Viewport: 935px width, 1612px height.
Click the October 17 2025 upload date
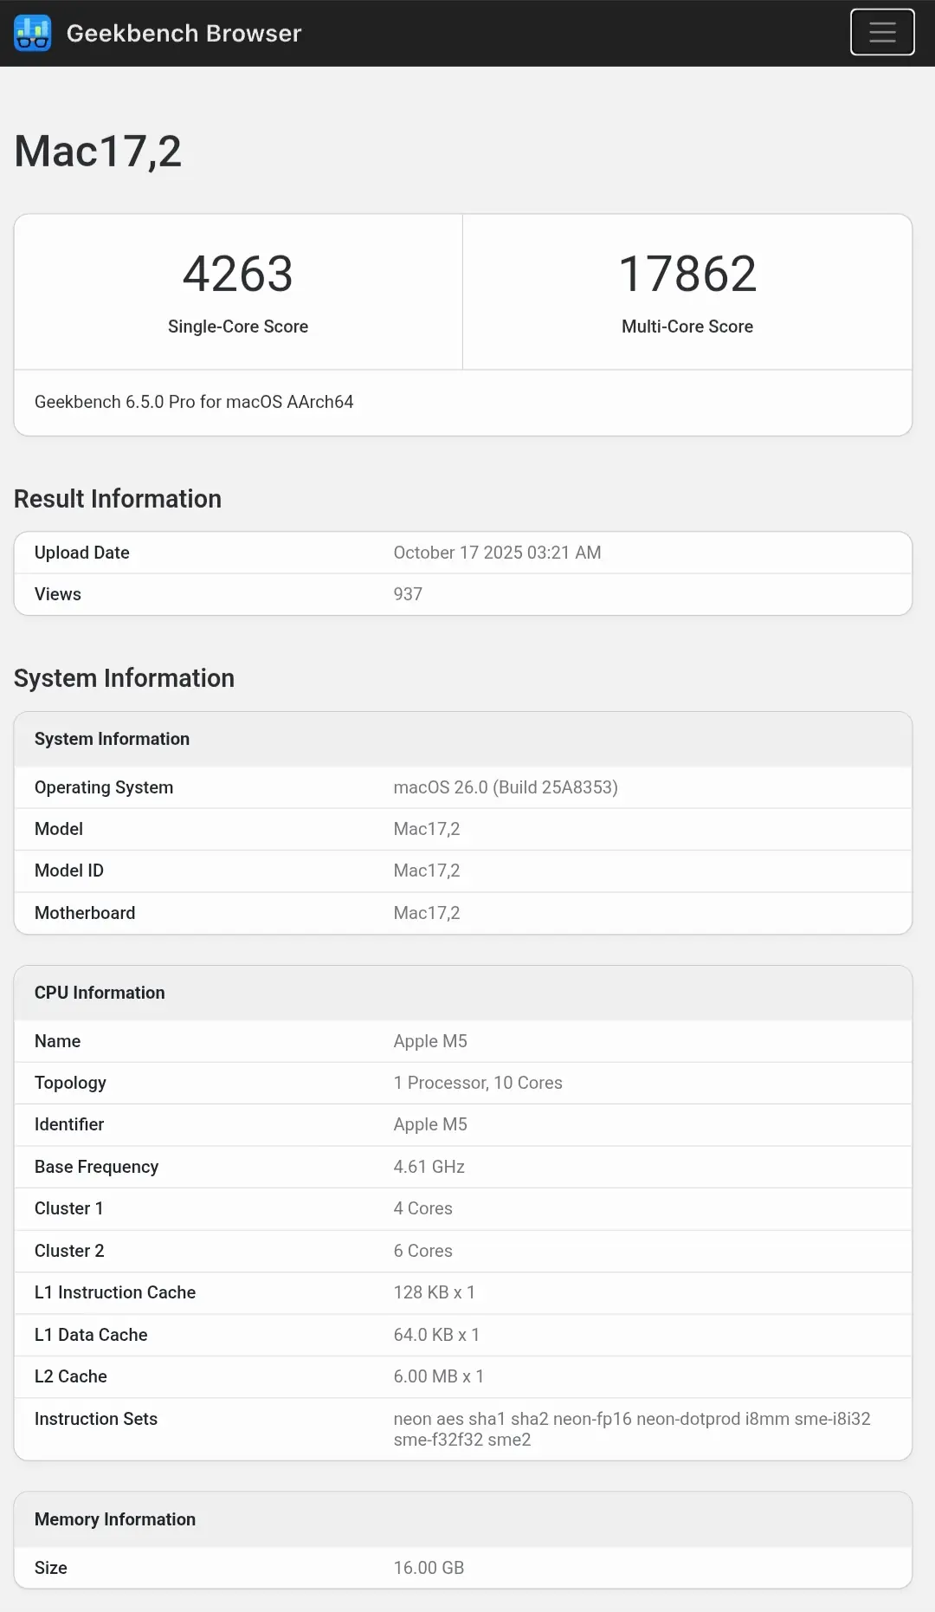pos(497,553)
